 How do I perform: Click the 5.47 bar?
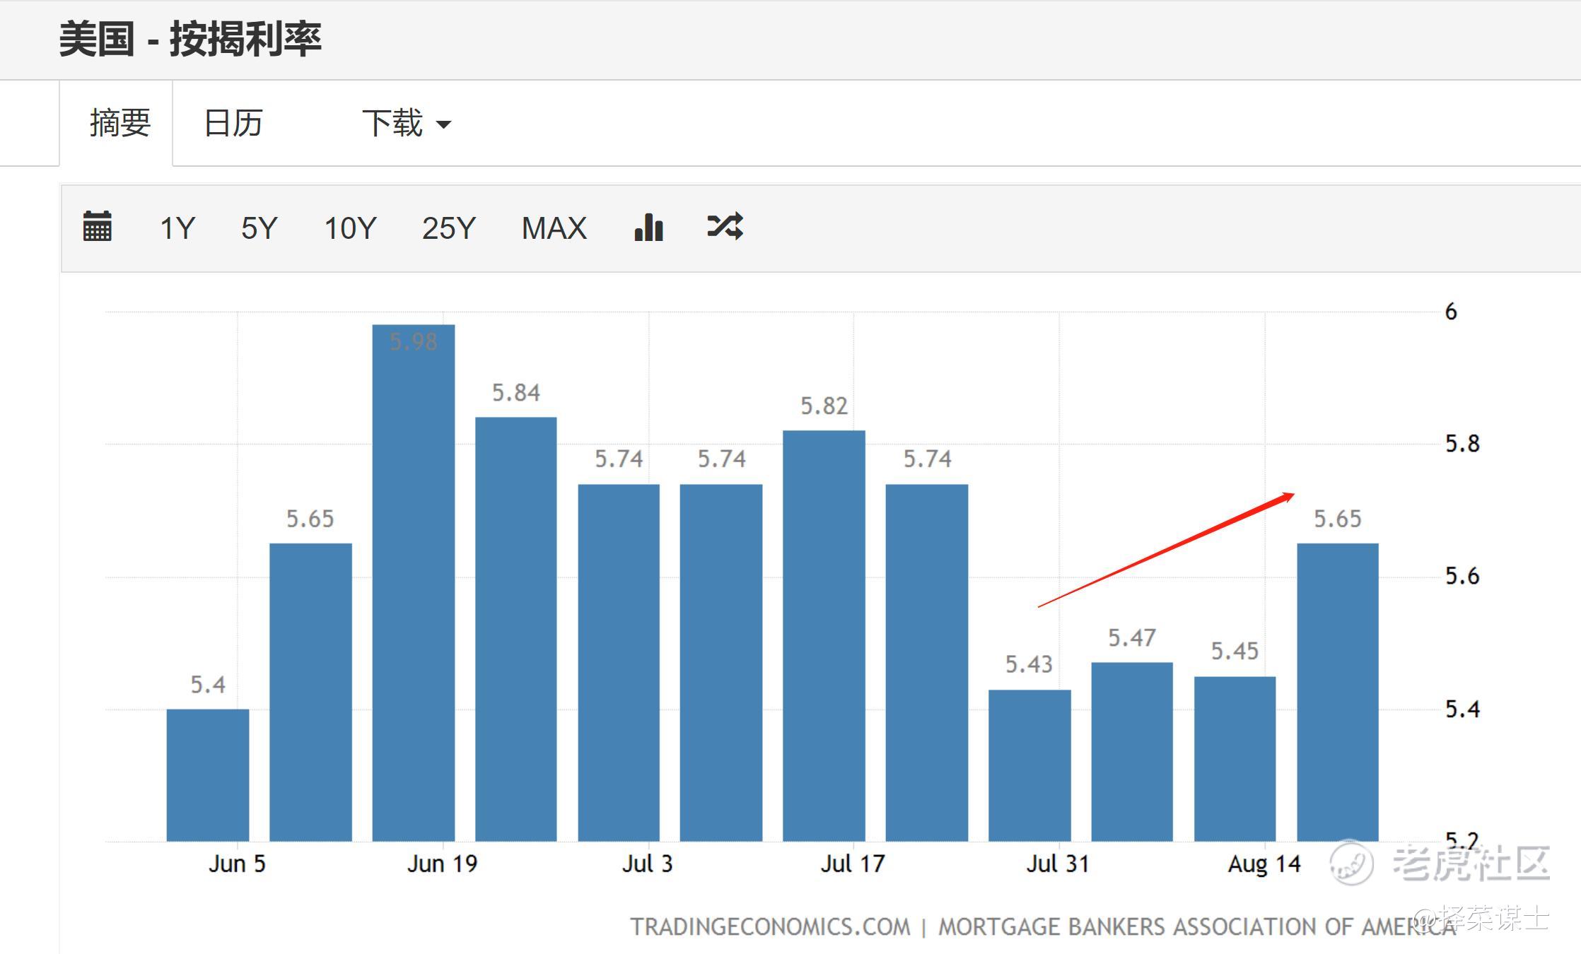1132,751
